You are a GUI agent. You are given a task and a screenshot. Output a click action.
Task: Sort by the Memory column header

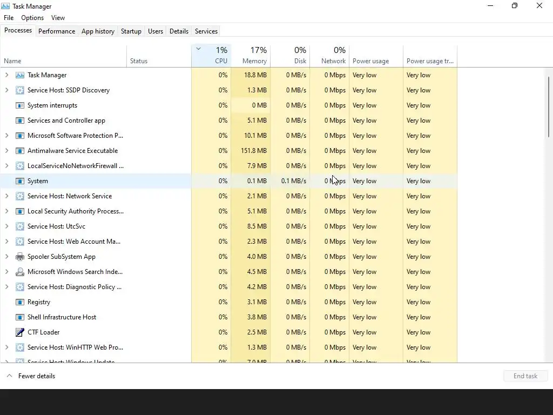point(251,56)
